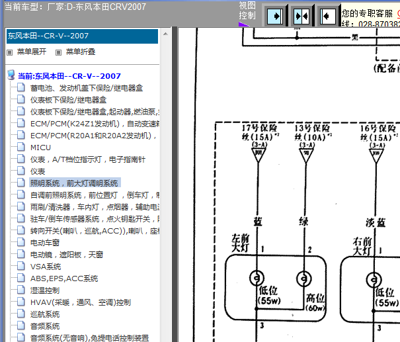The width and height of the screenshot is (400, 342).
Task: Open 音频系统(无音响),免提电话控制装置 entry
Action: click(89, 338)
